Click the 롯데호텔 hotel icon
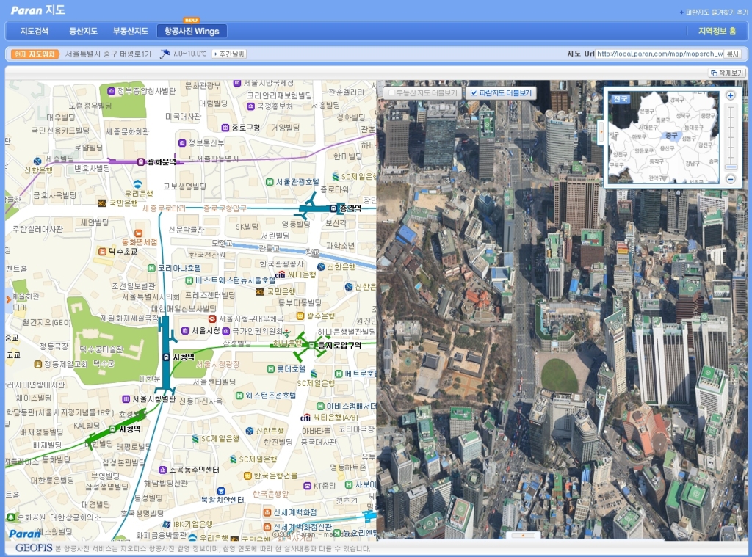The height and width of the screenshot is (557, 752). [x=270, y=368]
